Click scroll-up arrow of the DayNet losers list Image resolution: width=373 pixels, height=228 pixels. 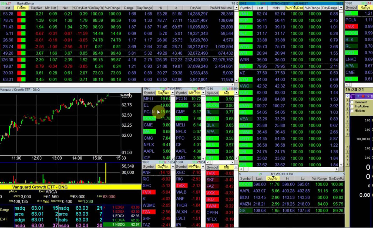(x=173, y=167)
